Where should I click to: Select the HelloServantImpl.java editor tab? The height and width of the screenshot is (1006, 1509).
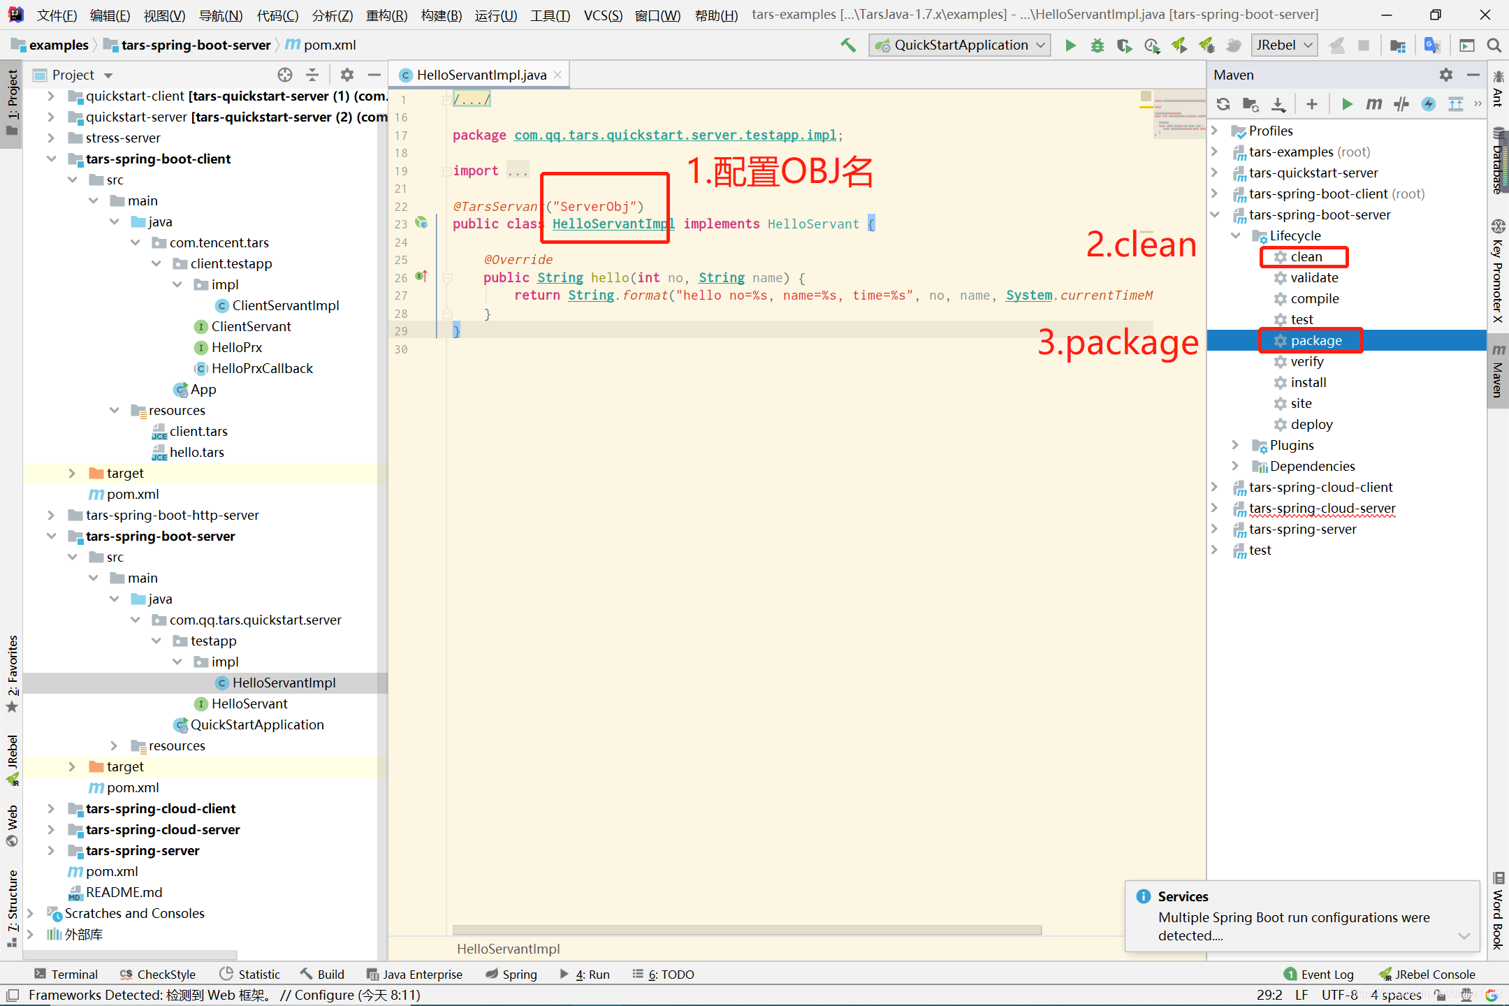click(x=481, y=75)
